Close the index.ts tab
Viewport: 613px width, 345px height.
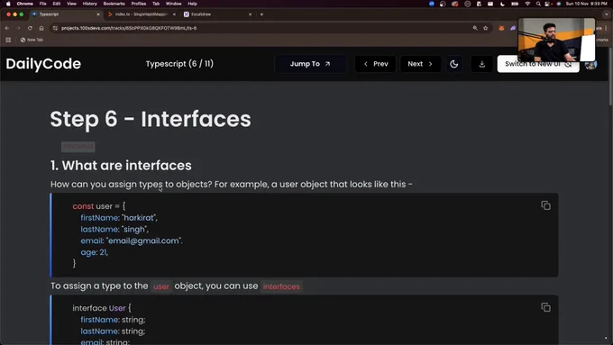(174, 14)
